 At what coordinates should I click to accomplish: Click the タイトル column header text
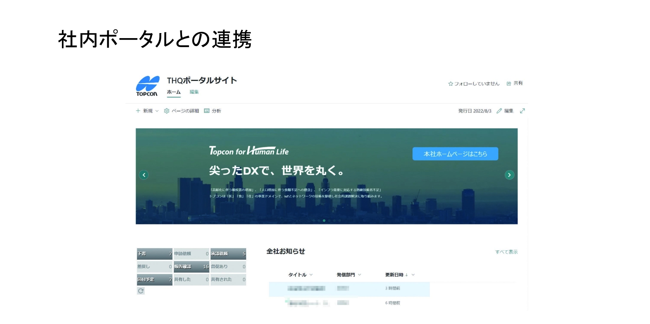pos(297,275)
